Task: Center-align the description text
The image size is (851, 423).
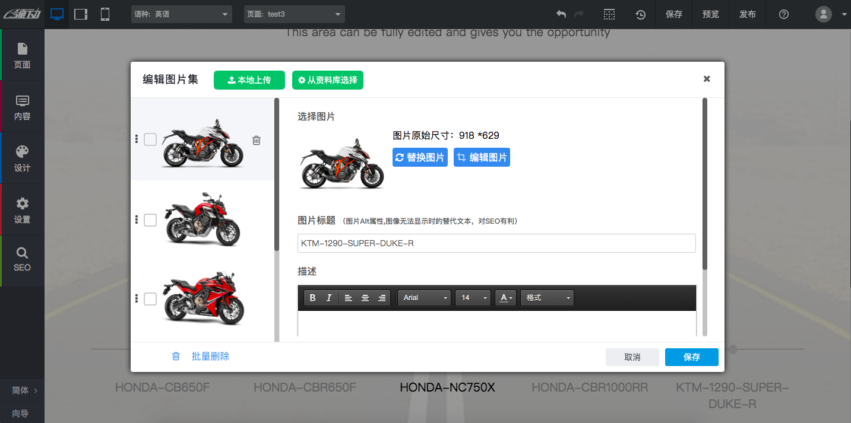Action: click(x=365, y=298)
